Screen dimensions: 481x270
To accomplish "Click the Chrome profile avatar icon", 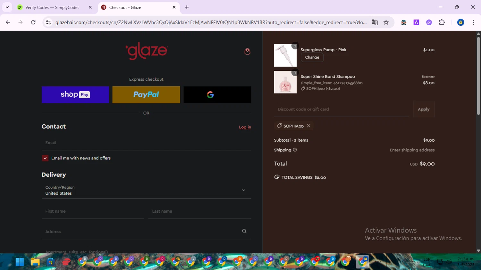I will pos(460,22).
